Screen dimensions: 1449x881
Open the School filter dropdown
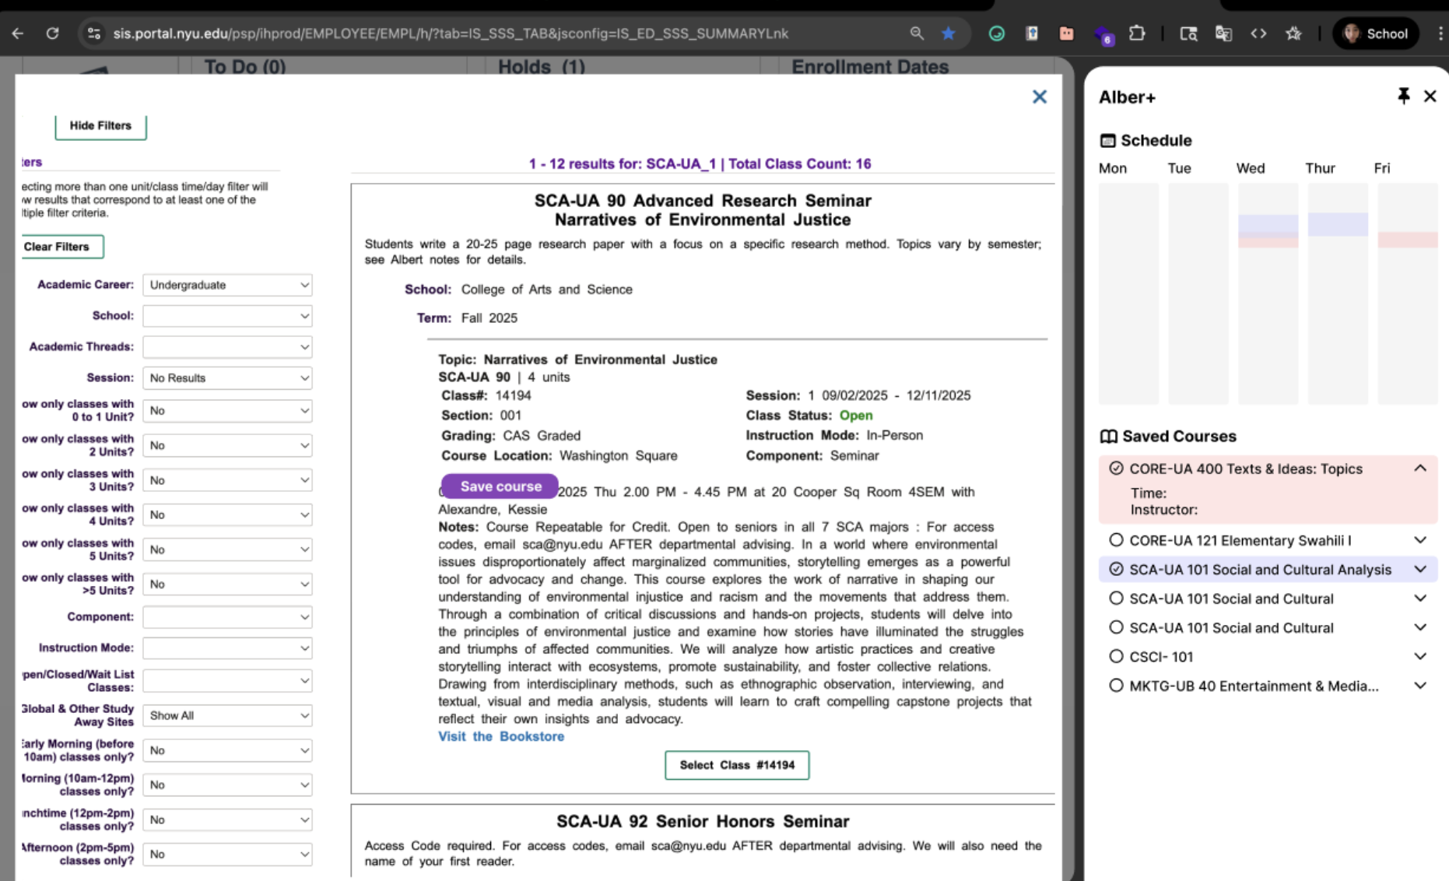click(227, 316)
